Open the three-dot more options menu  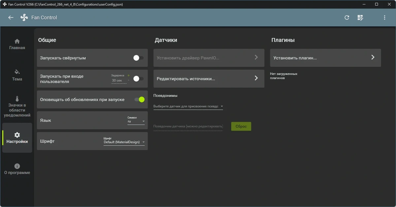coord(384,17)
